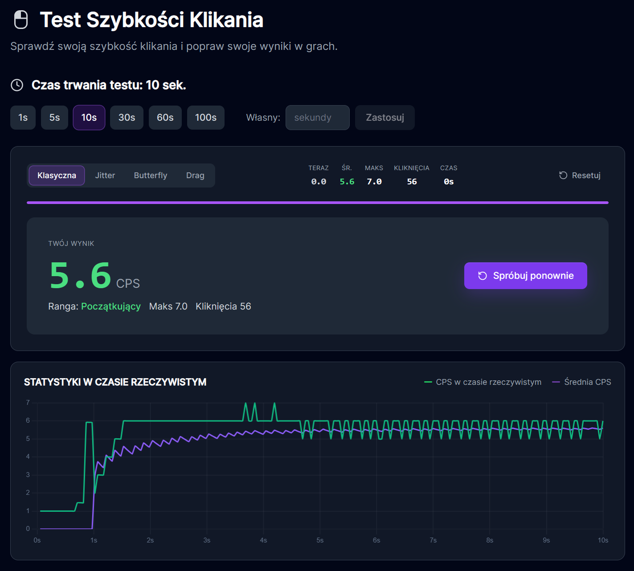Viewport: 634px width, 571px height.
Task: Choose the 60s test duration
Action: (x=165, y=118)
